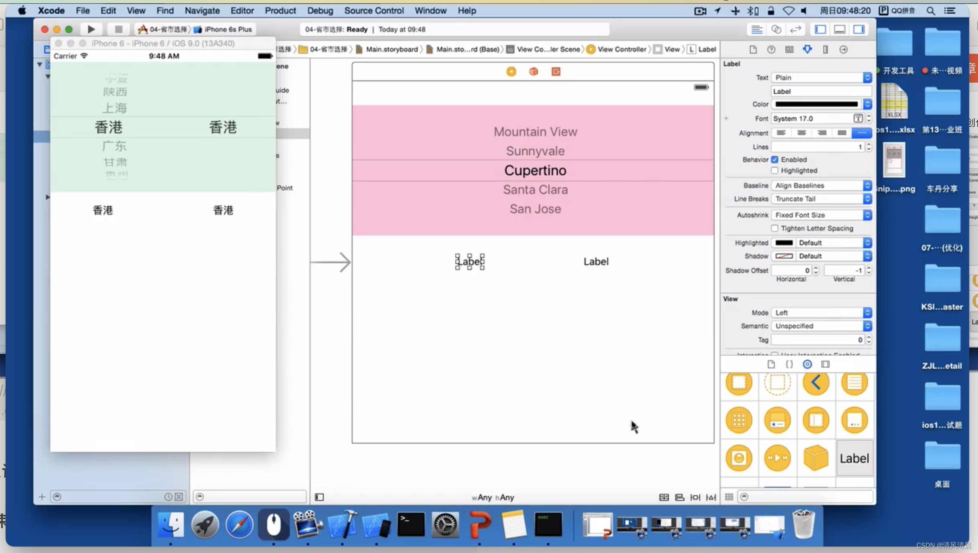The width and height of the screenshot is (978, 553).
Task: Choose iPhone 6s Plus scheme destination
Action: click(x=223, y=29)
